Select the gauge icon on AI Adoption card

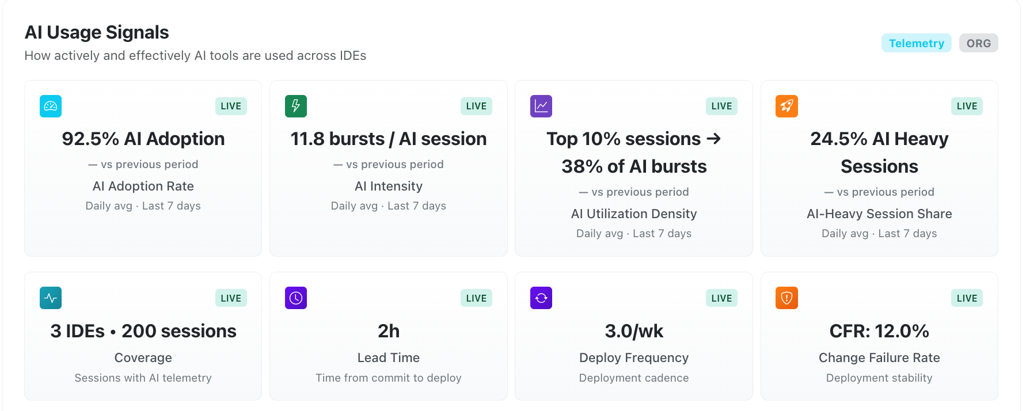click(x=51, y=106)
